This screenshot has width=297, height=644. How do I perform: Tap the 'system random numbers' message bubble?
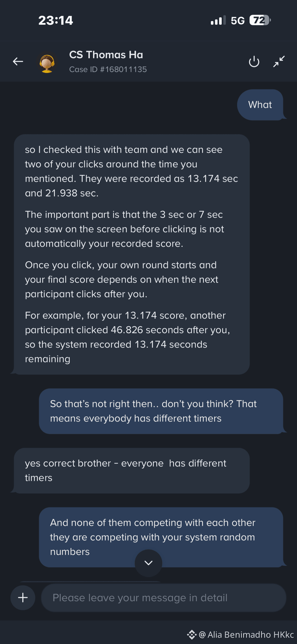(161, 537)
